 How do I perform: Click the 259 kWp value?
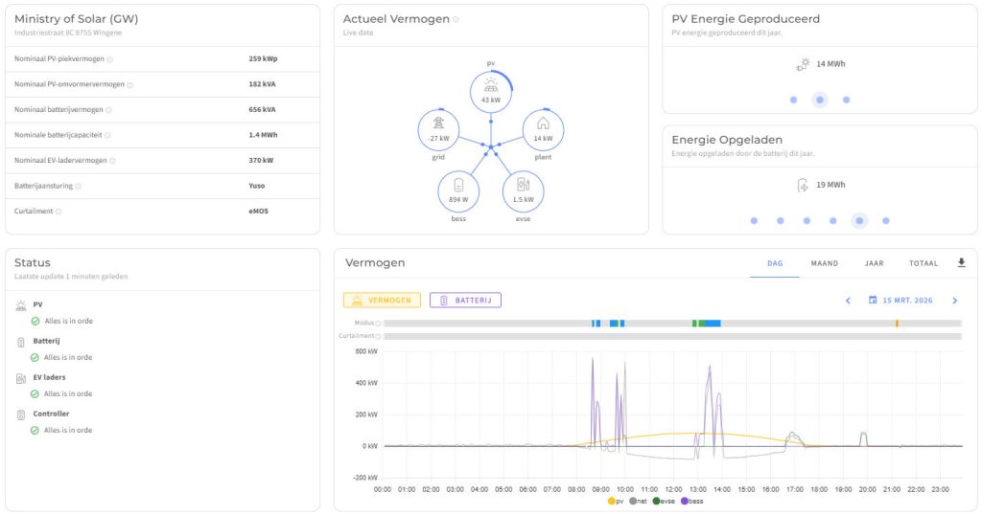(x=263, y=58)
